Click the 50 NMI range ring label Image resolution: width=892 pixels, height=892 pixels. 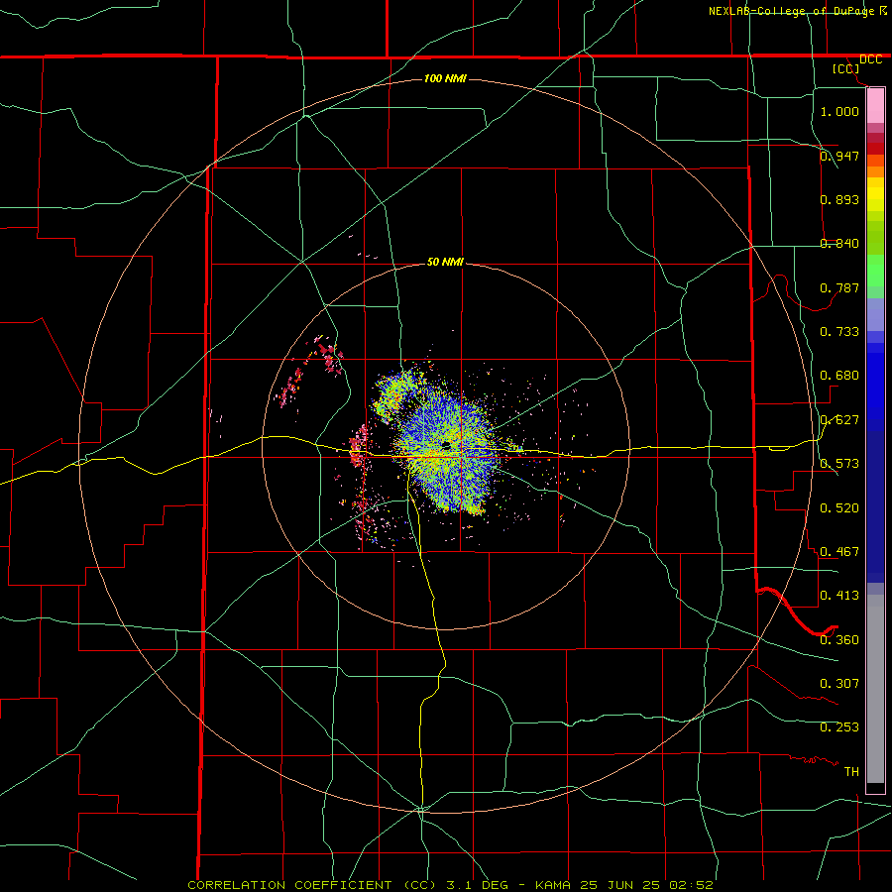(445, 262)
